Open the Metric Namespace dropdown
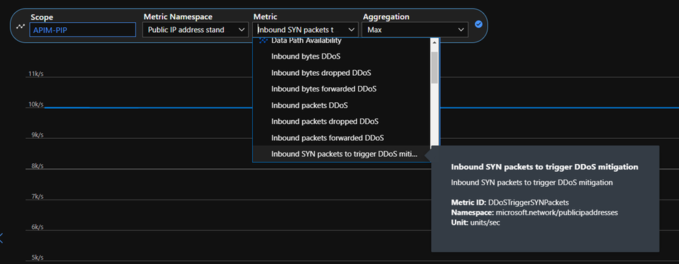The height and width of the screenshot is (264, 679). point(194,30)
